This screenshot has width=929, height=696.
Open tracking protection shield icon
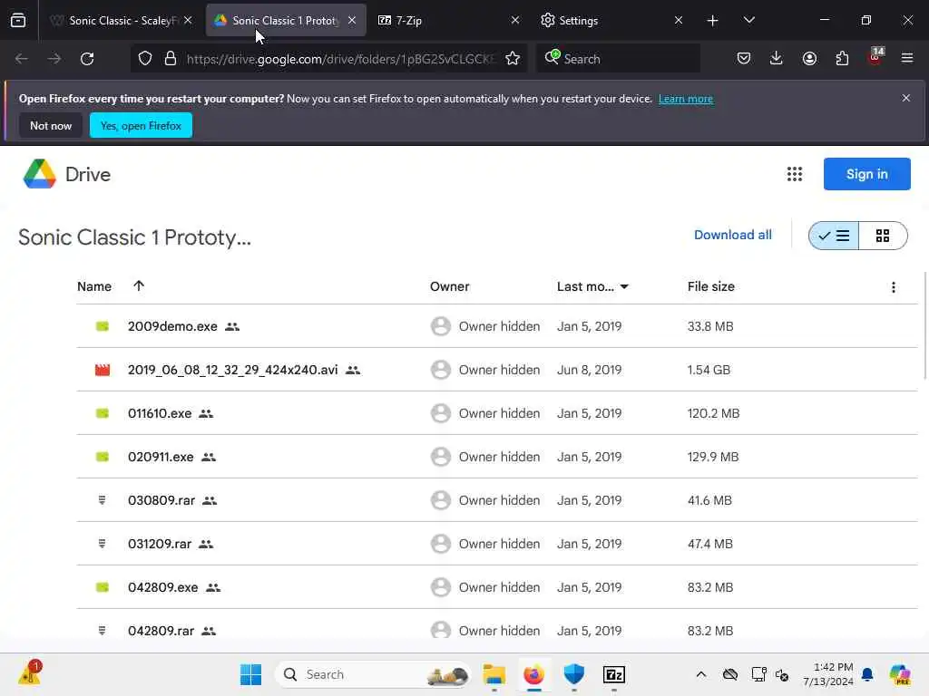coord(145,59)
